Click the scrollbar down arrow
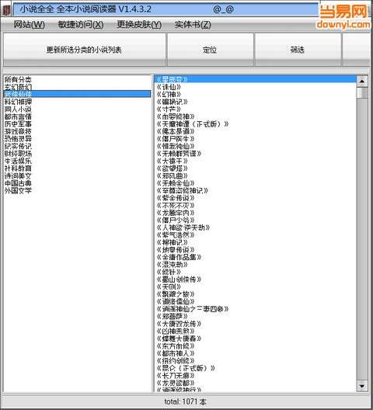This screenshot has width=373, height=410. click(362, 386)
